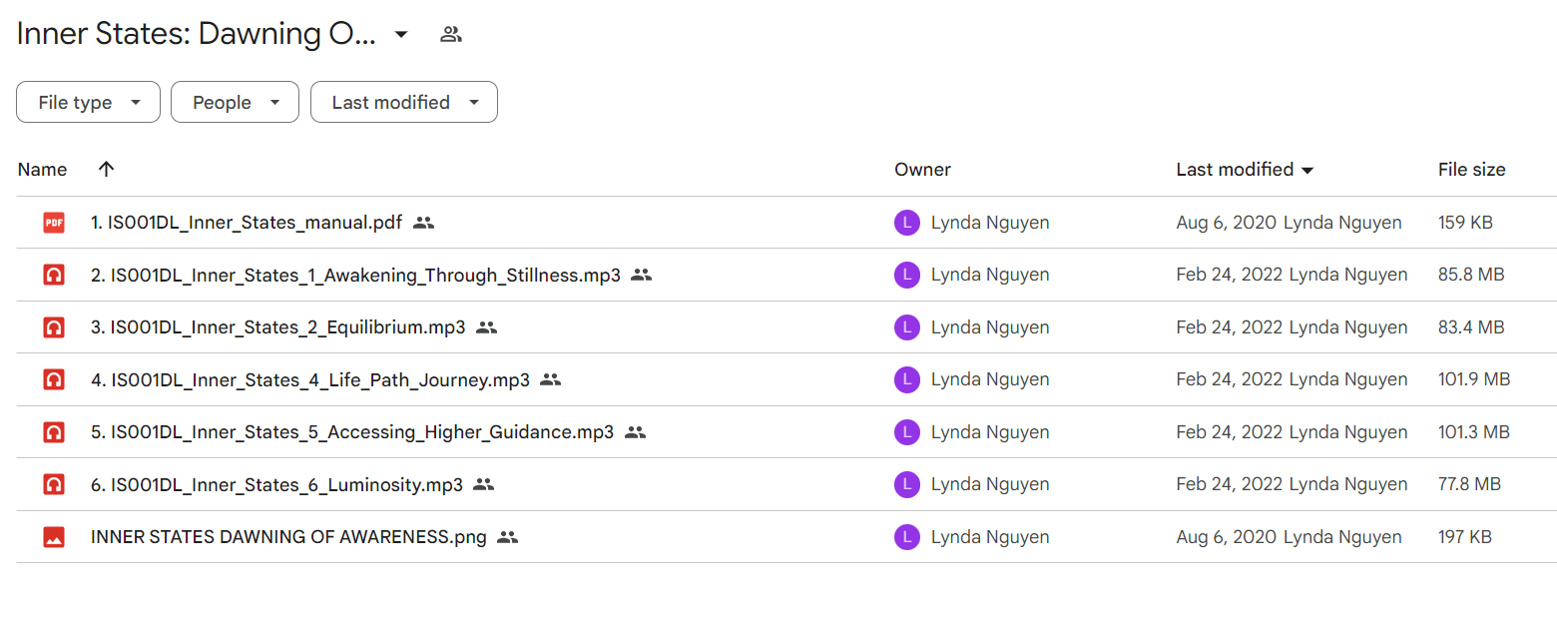Click the 83.4 MB file size
This screenshot has height=627, width=1557.
(x=1471, y=327)
